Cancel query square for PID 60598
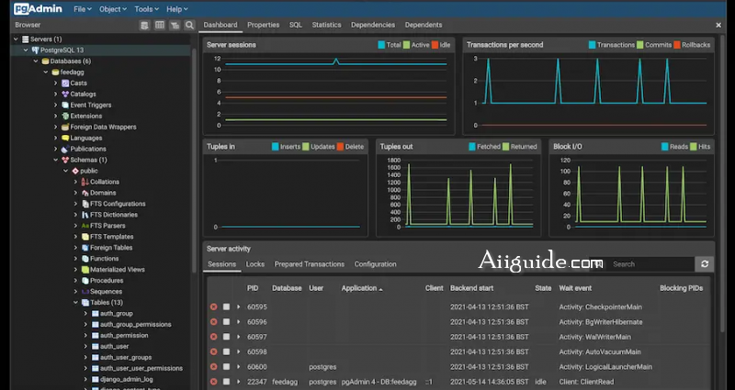 click(x=226, y=352)
